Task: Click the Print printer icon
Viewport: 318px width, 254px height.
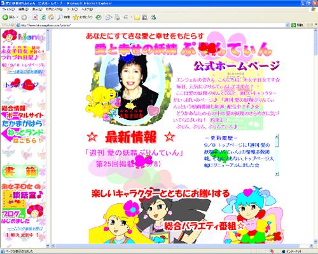Action: [117, 17]
